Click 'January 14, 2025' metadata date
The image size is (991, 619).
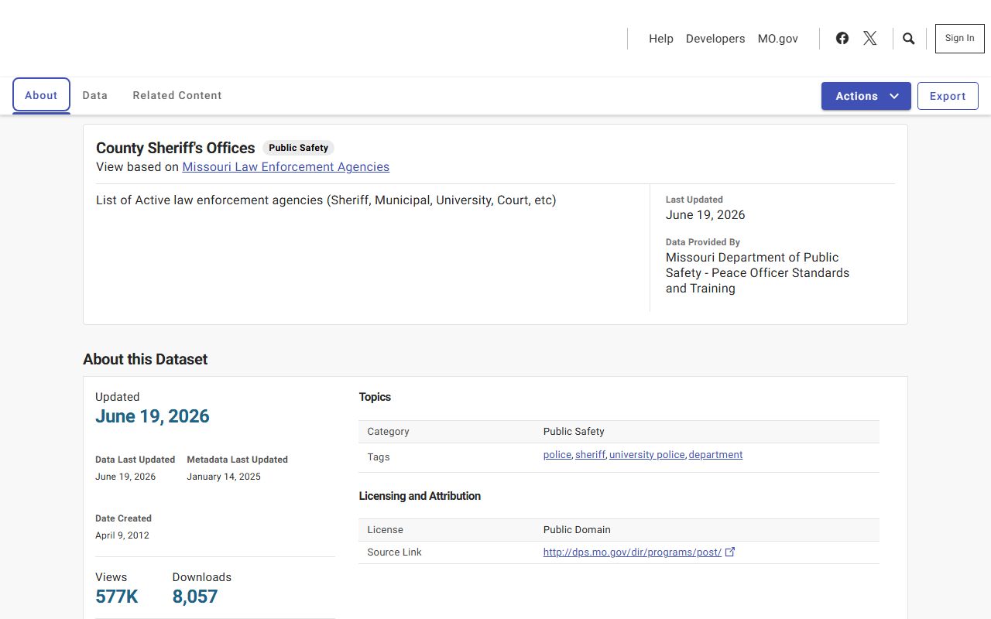coord(224,477)
